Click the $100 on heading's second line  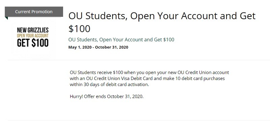79,29
